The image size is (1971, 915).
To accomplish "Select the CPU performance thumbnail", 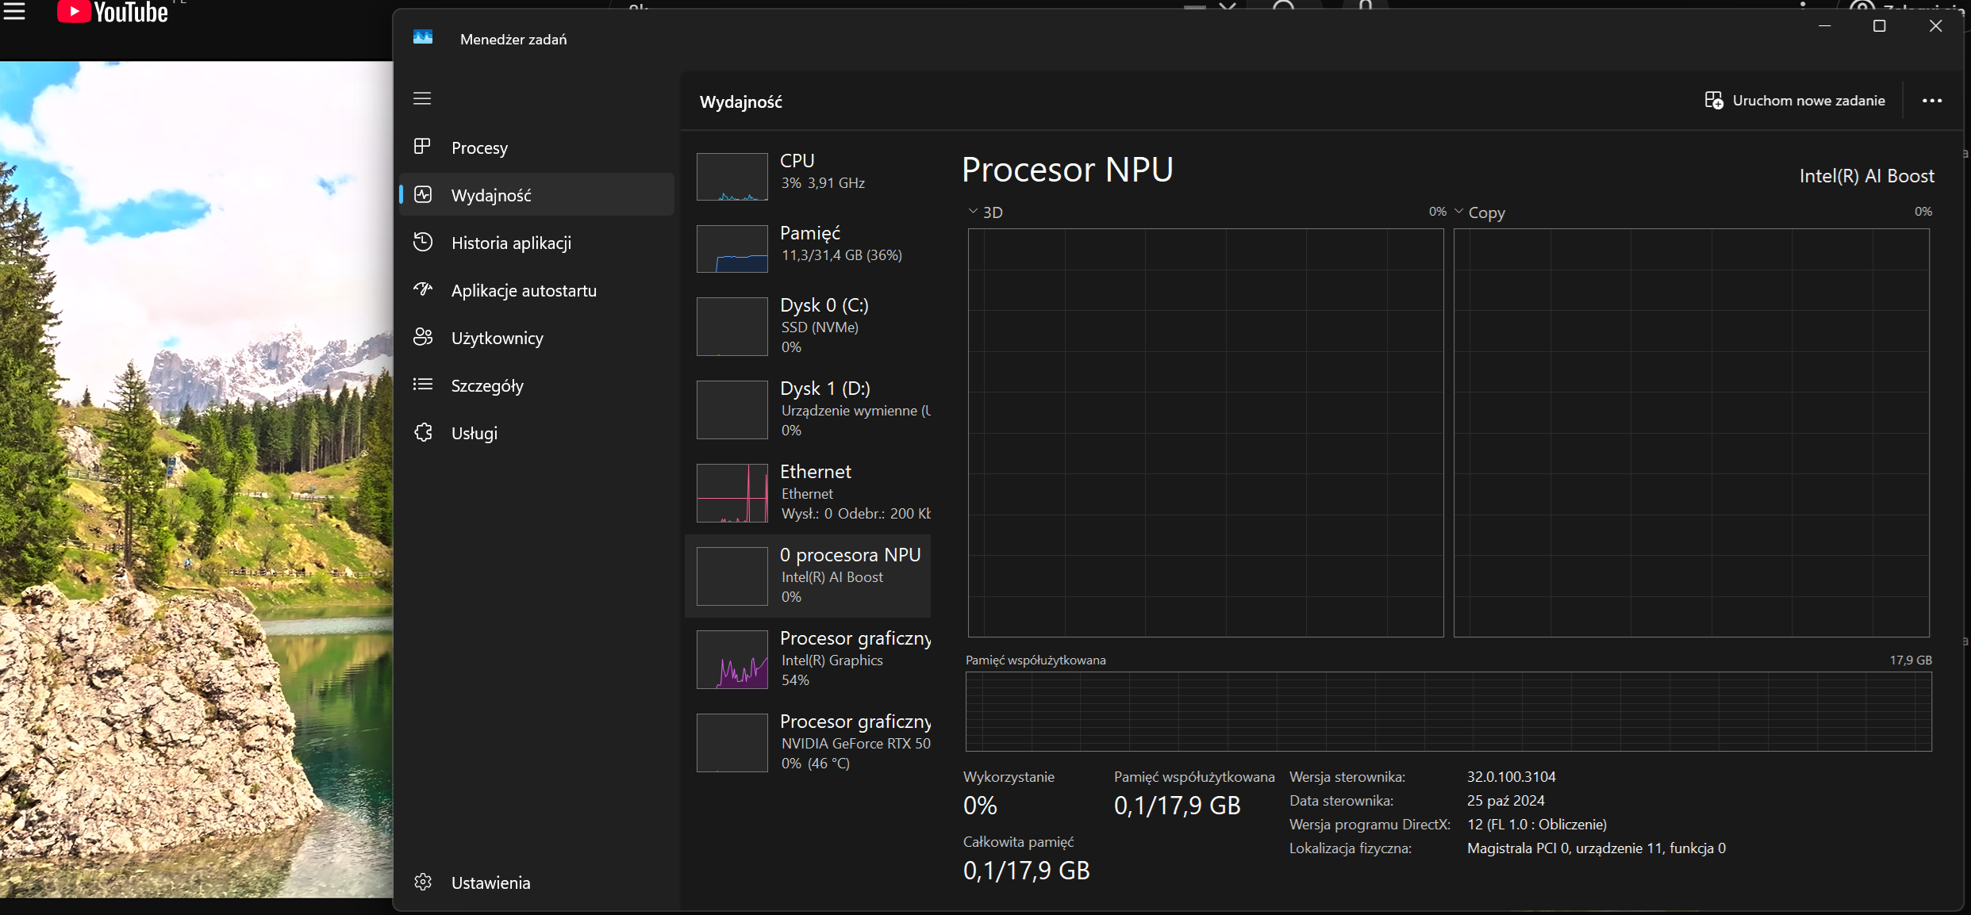I will tap(732, 176).
